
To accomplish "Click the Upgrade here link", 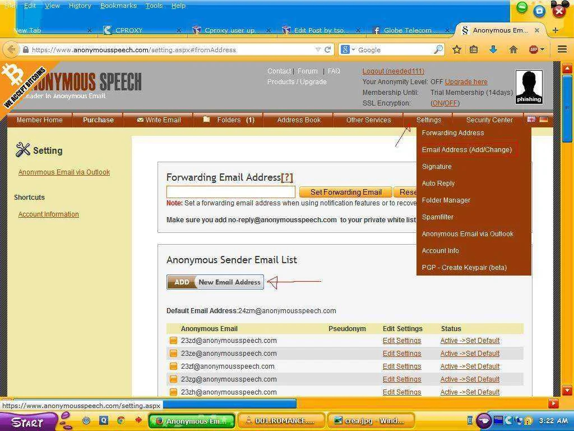I will (466, 82).
